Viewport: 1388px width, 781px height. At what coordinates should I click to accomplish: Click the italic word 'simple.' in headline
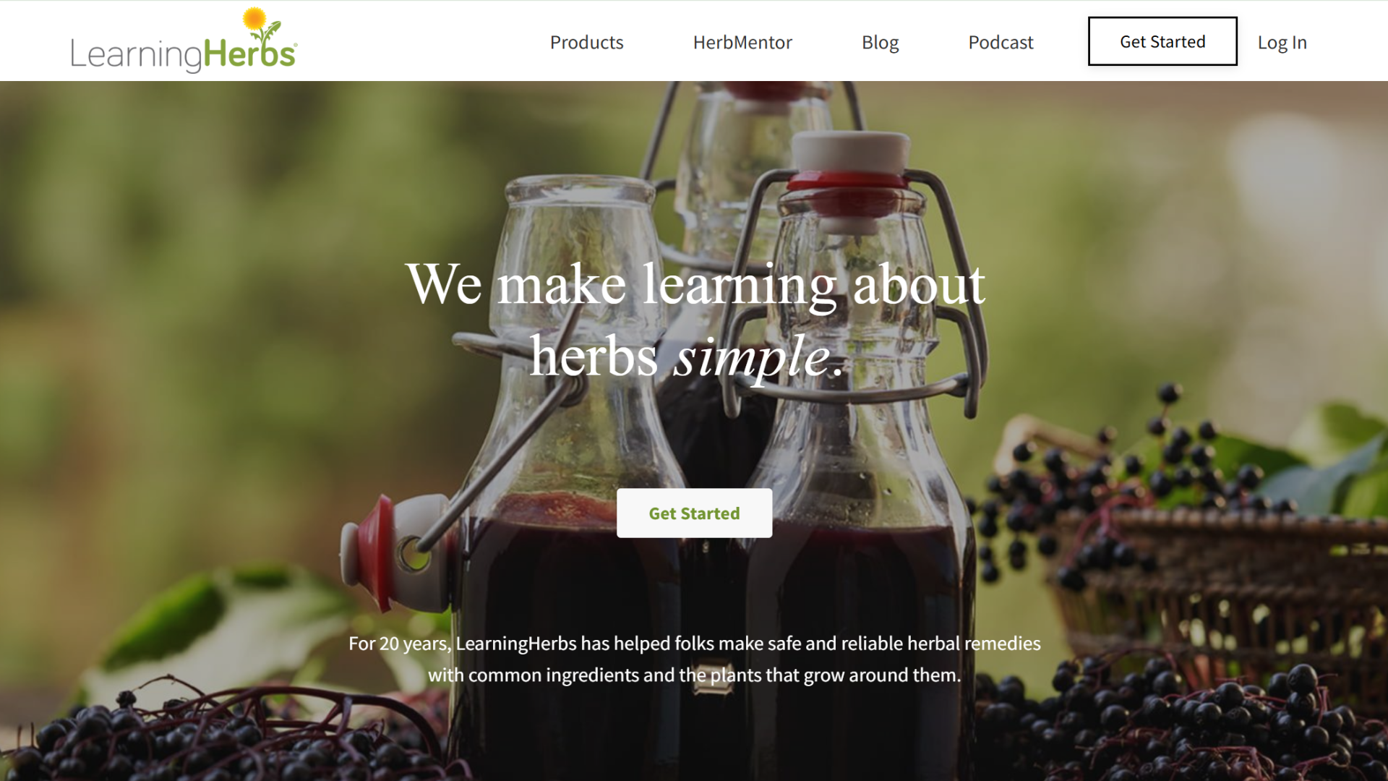(758, 357)
